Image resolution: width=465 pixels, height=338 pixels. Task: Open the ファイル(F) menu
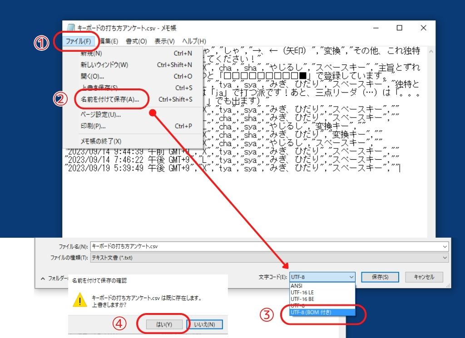(x=78, y=41)
